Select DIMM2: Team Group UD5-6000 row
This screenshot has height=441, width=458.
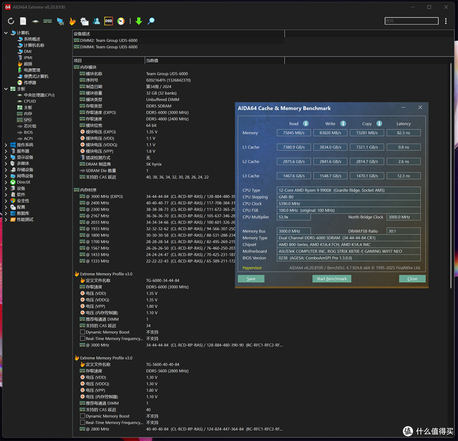179,41
